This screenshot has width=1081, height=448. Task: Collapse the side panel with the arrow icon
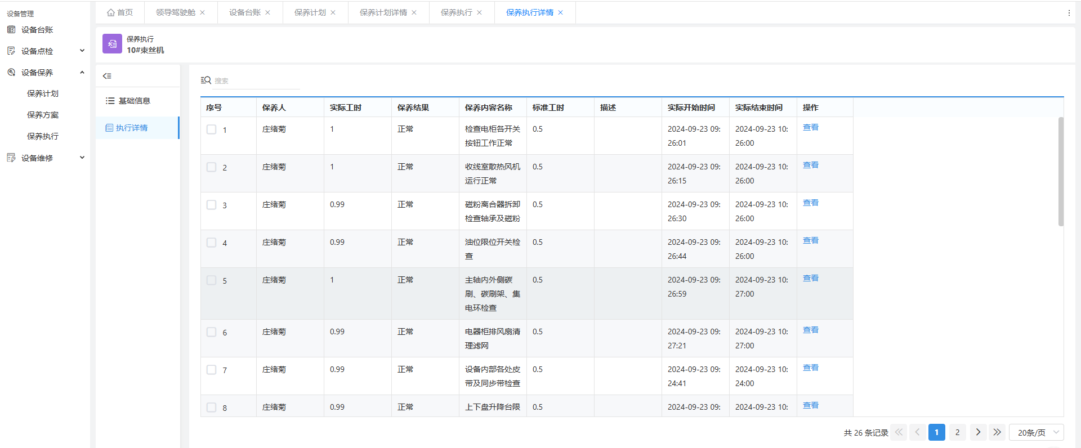107,76
